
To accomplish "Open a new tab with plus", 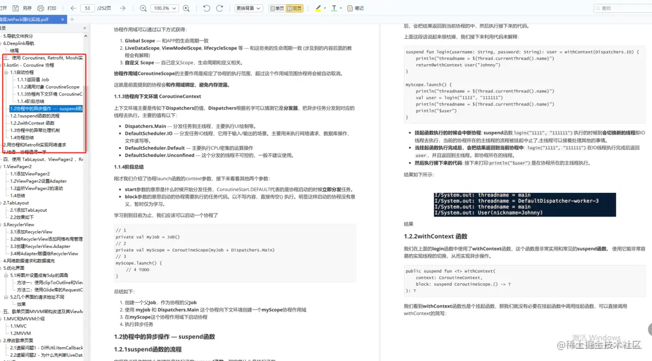I will pyautogui.click(x=72, y=19).
